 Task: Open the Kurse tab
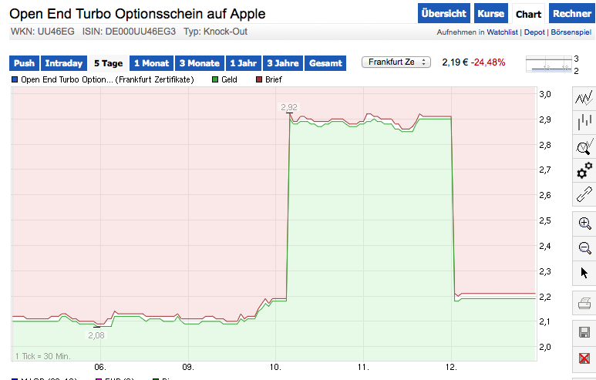point(490,14)
